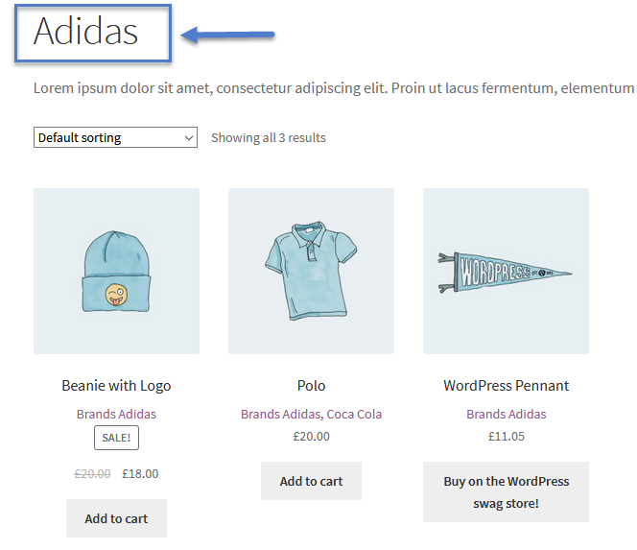This screenshot has width=637, height=550.
Task: Click the Polo product title
Action: [x=311, y=385]
